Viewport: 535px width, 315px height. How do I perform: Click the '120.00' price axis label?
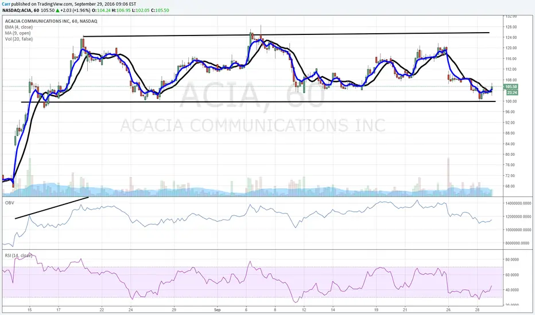[x=512, y=48]
